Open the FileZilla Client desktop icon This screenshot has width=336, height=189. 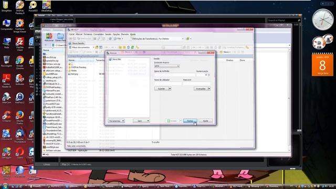tap(20, 44)
